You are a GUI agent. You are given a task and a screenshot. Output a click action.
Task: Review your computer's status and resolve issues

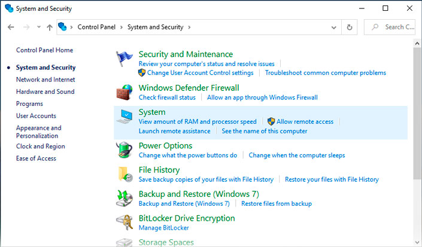(207, 64)
